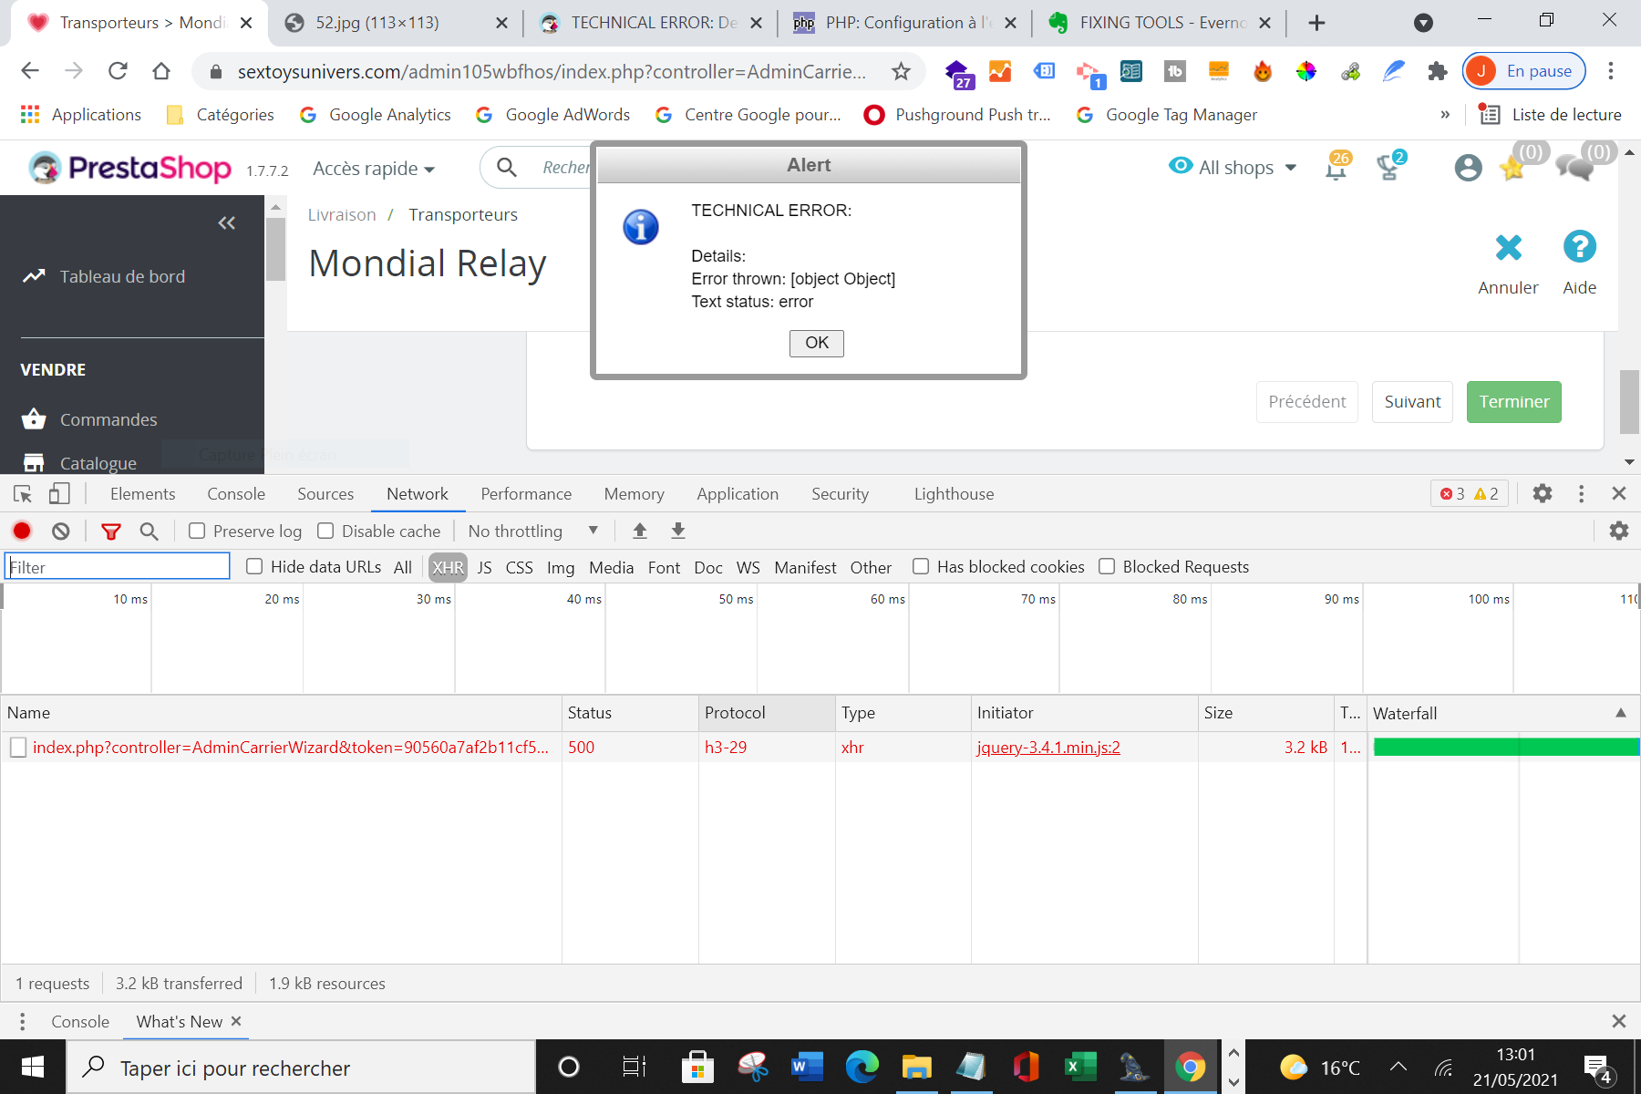Viewport: 1641px width, 1094px height.
Task: Switch to the Console tab in DevTools
Action: click(236, 493)
